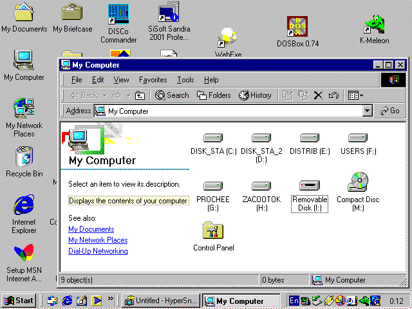Viewport: 412px width, 309px height.
Task: Select the Setup MSN Internet Access icon
Action: tap(24, 263)
